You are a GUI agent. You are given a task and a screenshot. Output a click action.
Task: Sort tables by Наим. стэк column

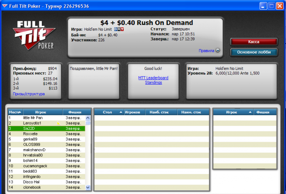click(193, 112)
